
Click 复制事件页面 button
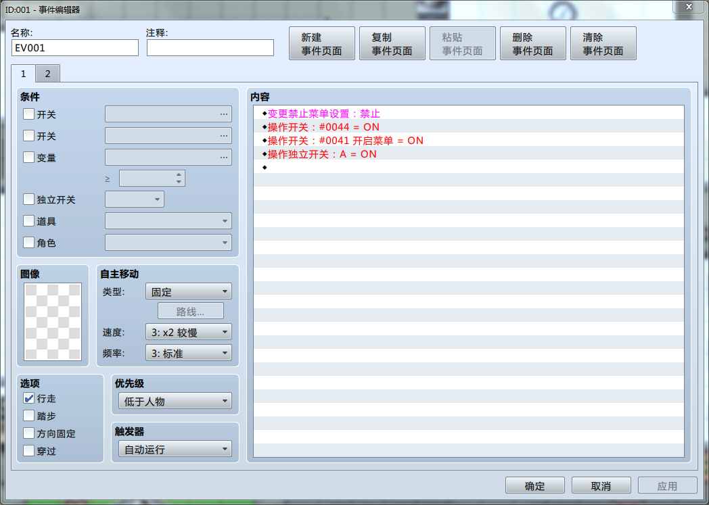pyautogui.click(x=392, y=43)
